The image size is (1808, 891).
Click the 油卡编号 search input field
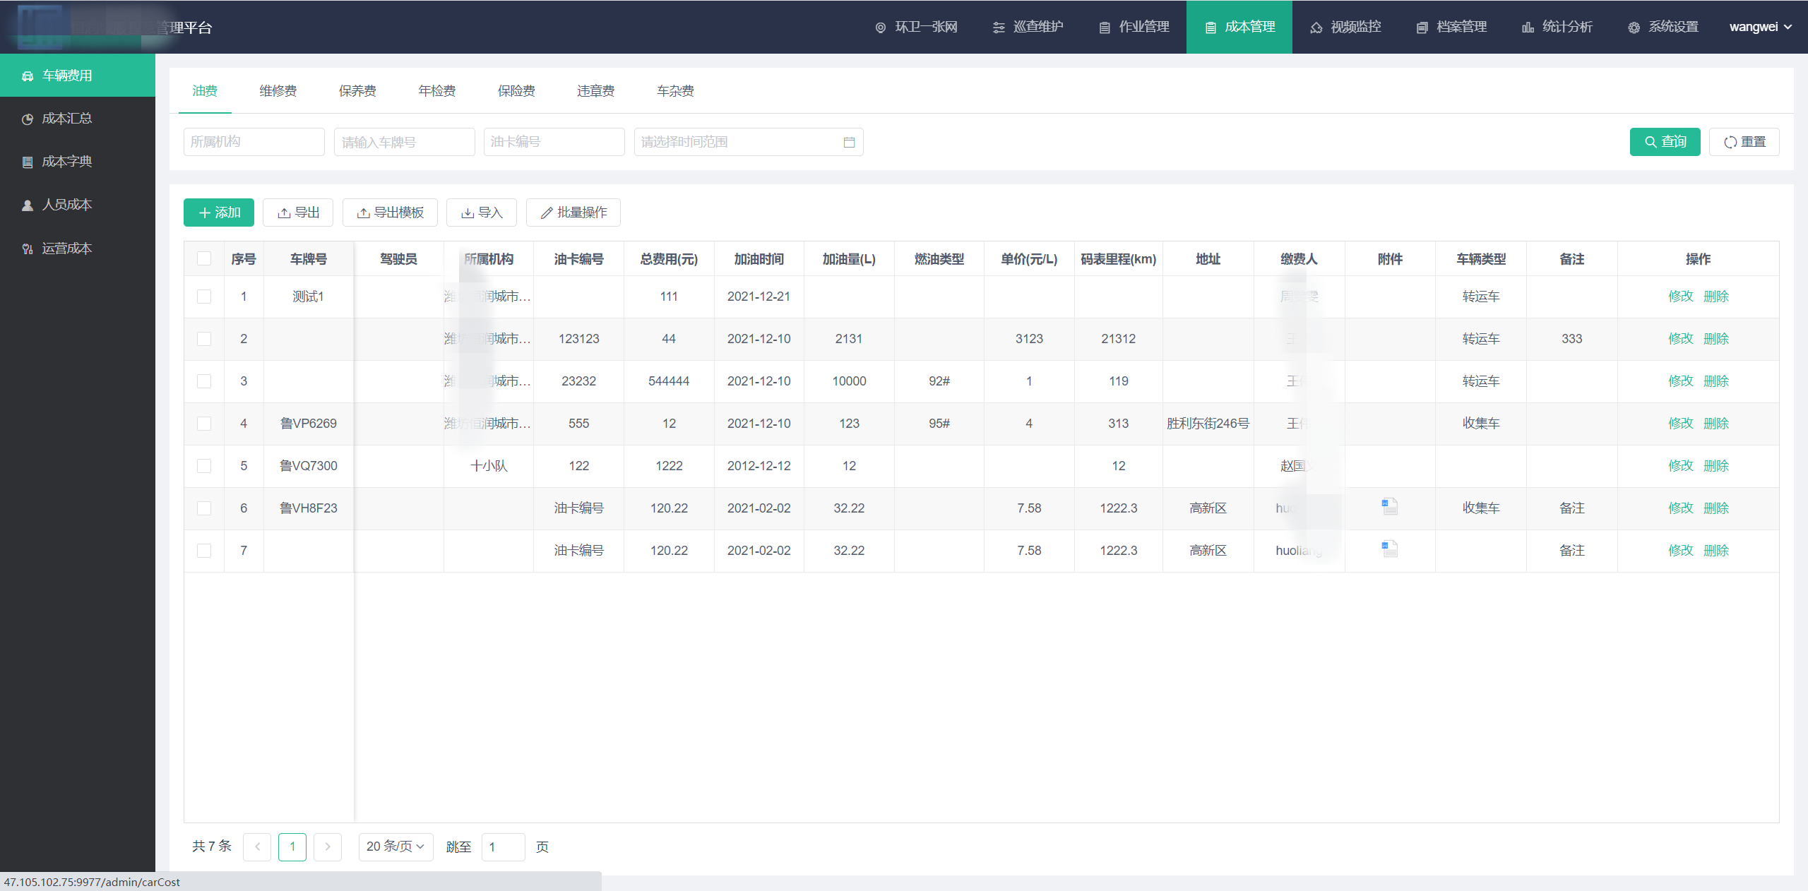554,142
